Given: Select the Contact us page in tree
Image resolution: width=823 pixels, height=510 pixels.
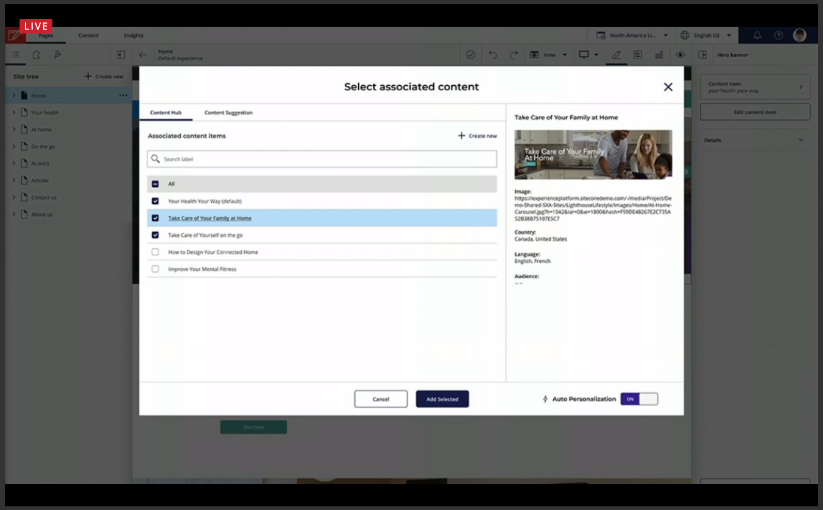Looking at the screenshot, I should [44, 198].
